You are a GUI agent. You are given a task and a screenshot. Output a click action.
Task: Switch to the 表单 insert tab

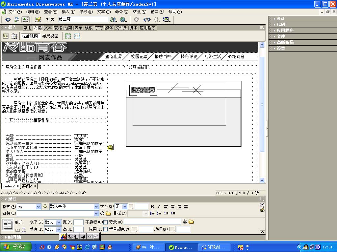[78, 28]
